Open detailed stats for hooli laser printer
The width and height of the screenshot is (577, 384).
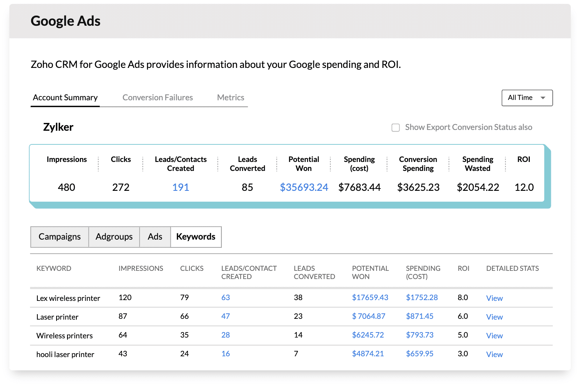click(494, 354)
